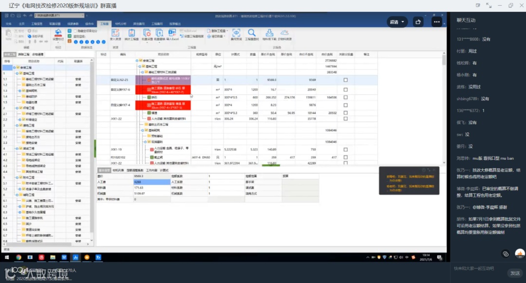
Task: Click the orange filter square in 数据筛选
Action: coord(70,41)
